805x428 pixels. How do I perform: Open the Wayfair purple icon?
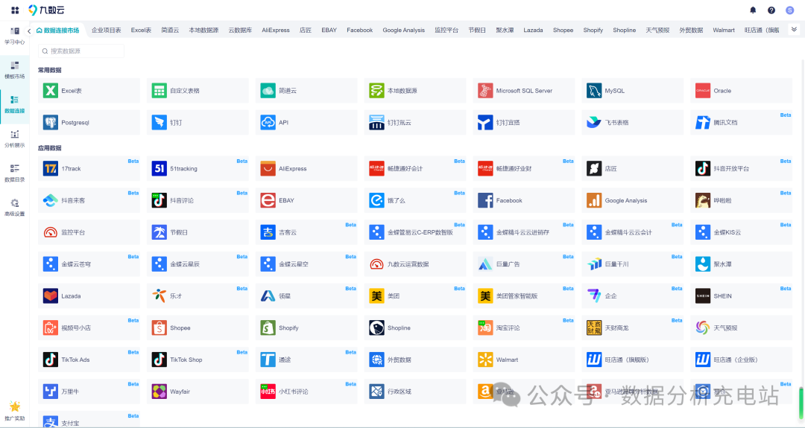160,391
